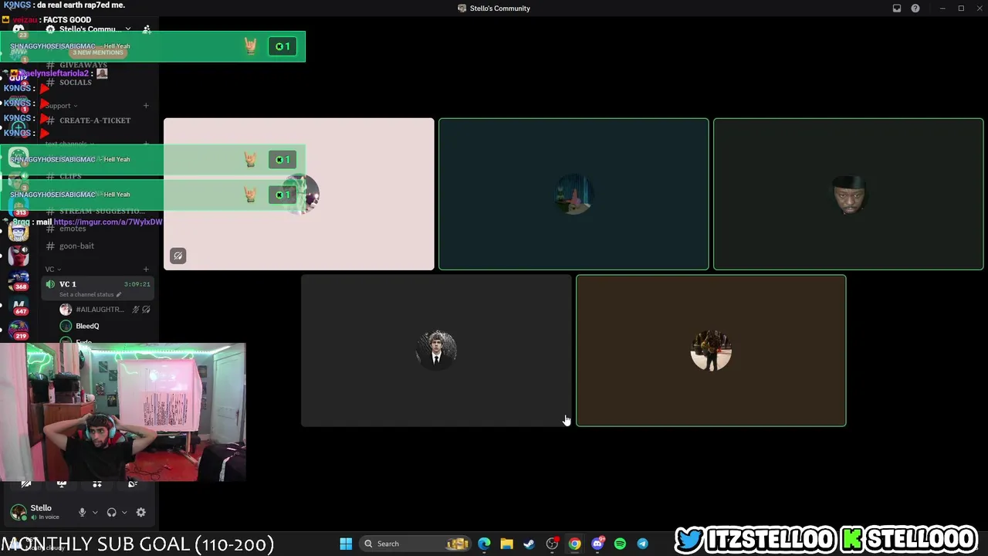Screen dimensions: 988x556
Task: Open the Discord inbox icon in title bar
Action: pyautogui.click(x=897, y=8)
